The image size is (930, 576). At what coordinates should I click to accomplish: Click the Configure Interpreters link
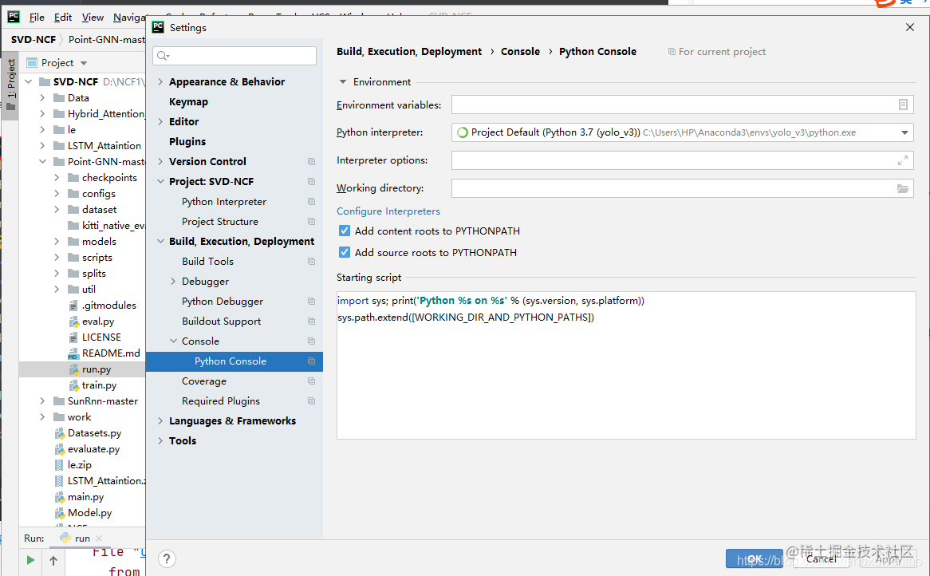click(388, 211)
